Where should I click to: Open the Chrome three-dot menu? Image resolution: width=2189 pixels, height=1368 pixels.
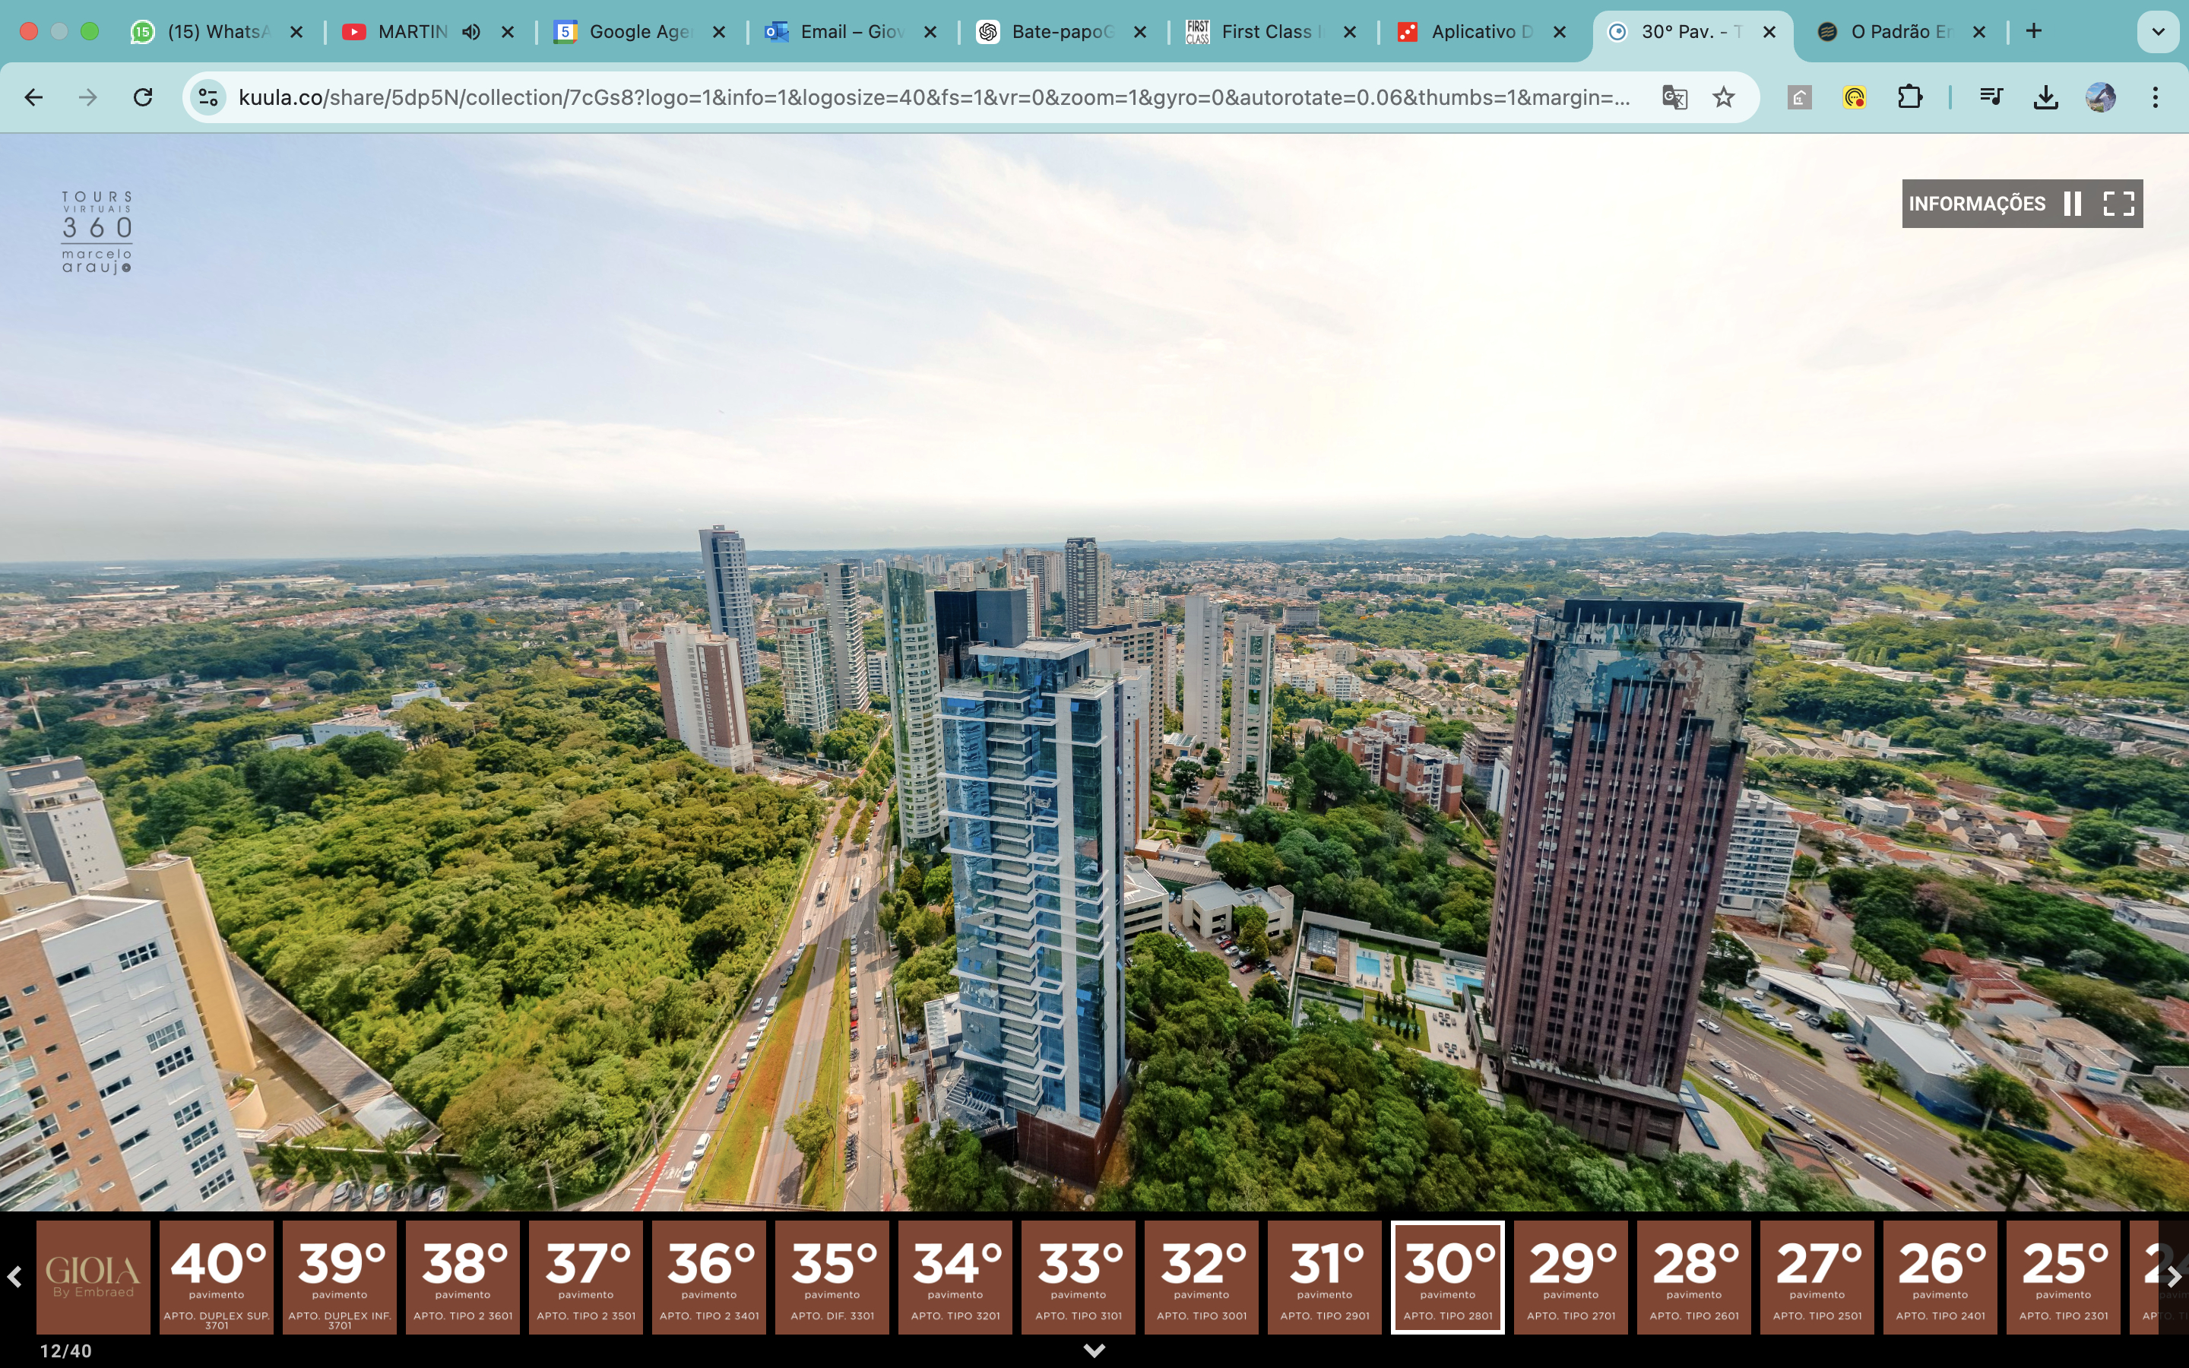click(2156, 97)
